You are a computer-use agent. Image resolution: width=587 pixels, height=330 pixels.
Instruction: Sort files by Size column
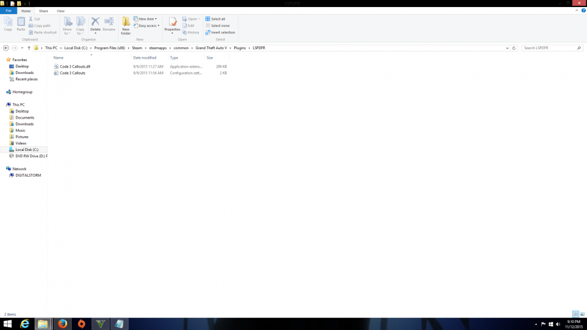210,58
